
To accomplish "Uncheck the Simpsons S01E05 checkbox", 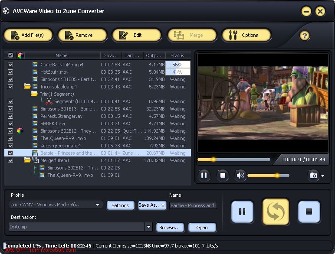I will (x=10, y=79).
